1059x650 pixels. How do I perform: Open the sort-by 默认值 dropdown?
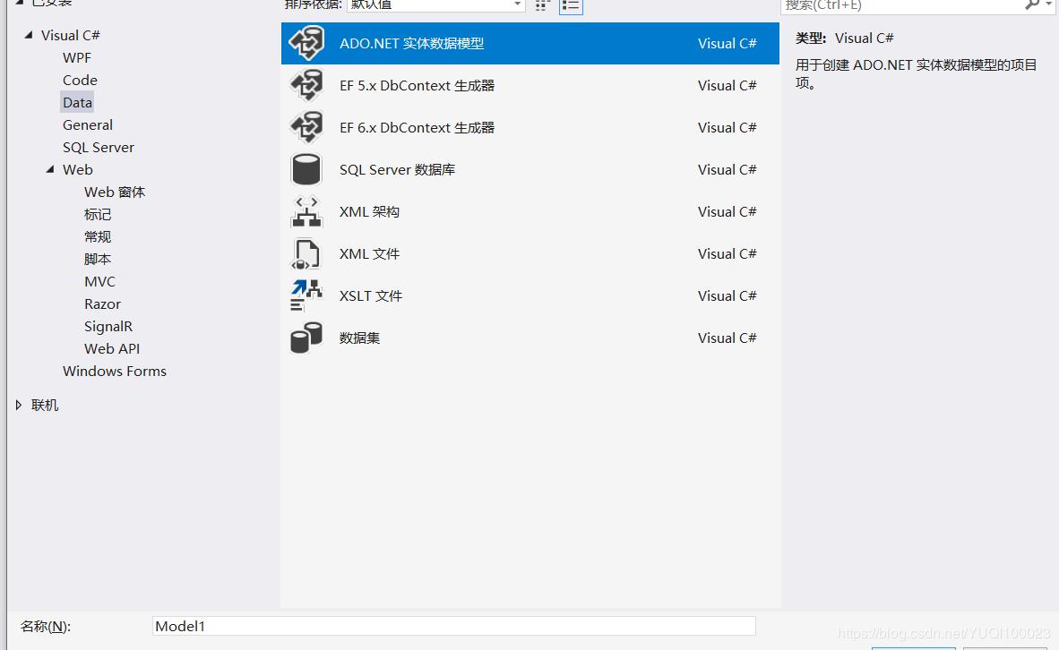(x=436, y=5)
